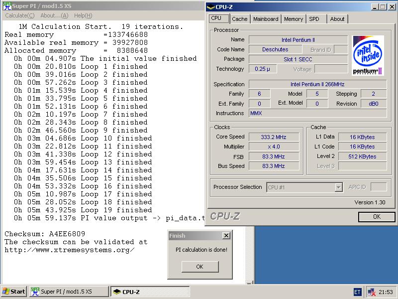
Task: Open the Calculate menu in Super PI
Action: pyautogui.click(x=20, y=15)
